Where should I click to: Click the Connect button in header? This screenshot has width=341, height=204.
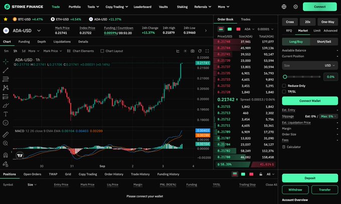click(320, 7)
